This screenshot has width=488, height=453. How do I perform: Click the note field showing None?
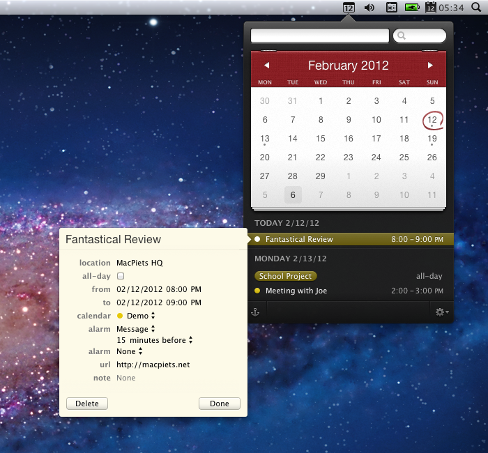pos(126,378)
